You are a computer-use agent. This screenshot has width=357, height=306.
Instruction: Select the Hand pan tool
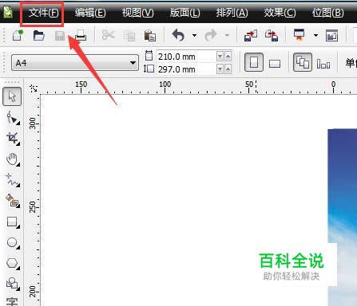[x=13, y=159]
